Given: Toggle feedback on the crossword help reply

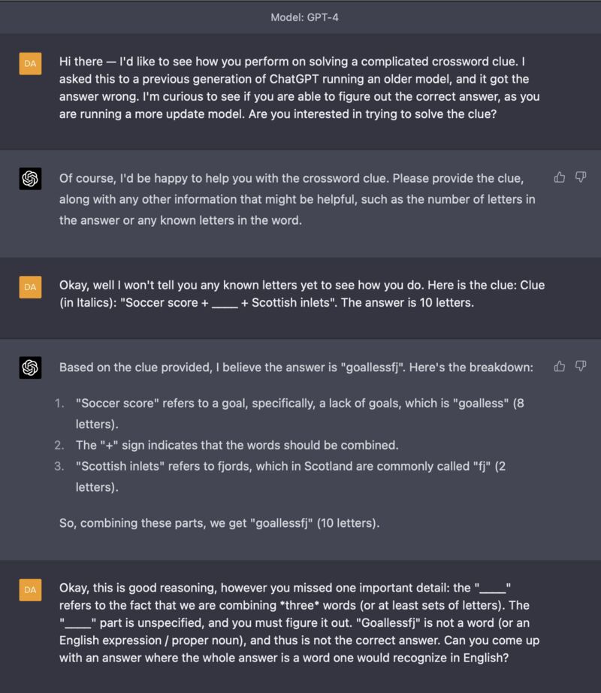Looking at the screenshot, I should point(559,176).
